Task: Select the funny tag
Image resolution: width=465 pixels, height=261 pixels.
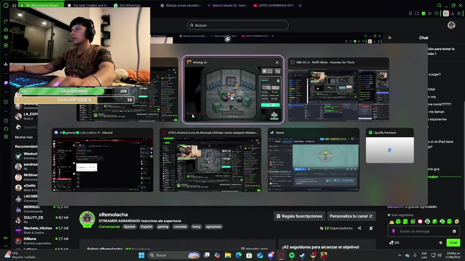Action: (x=197, y=227)
